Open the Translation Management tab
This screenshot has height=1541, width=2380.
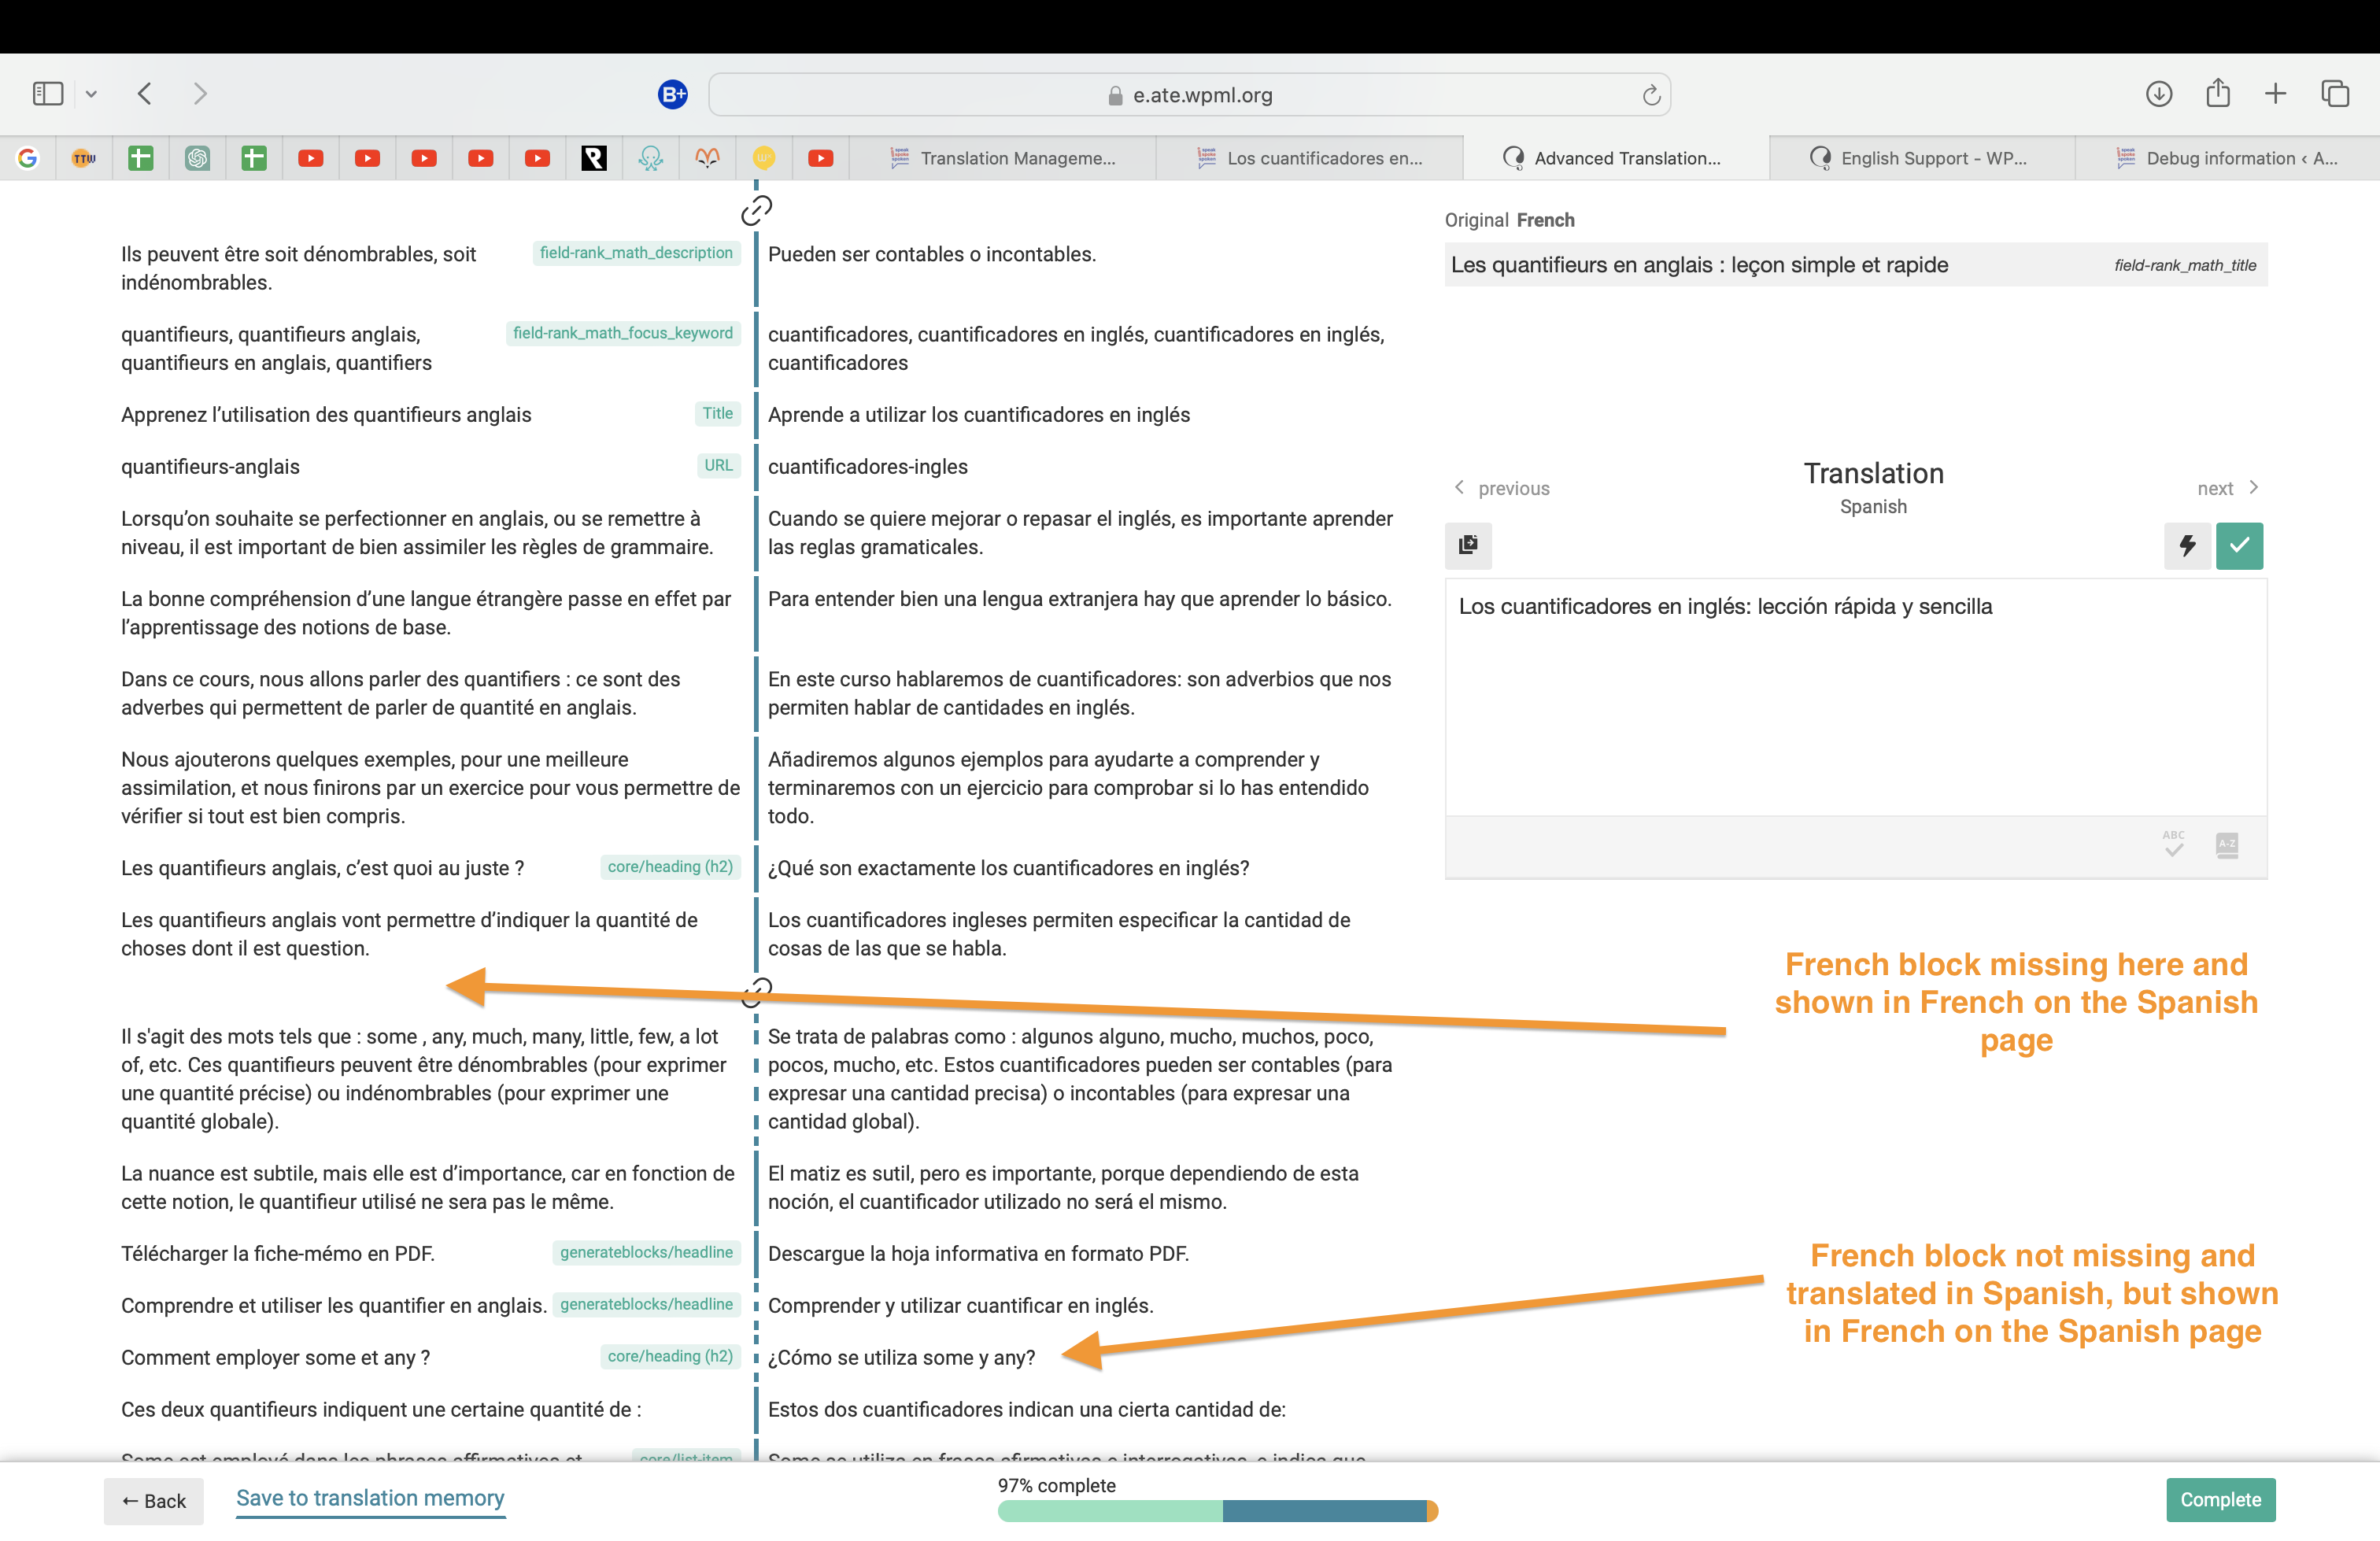pyautogui.click(x=1003, y=158)
